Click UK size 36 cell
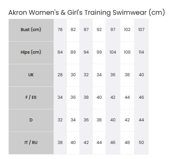 click(113, 75)
